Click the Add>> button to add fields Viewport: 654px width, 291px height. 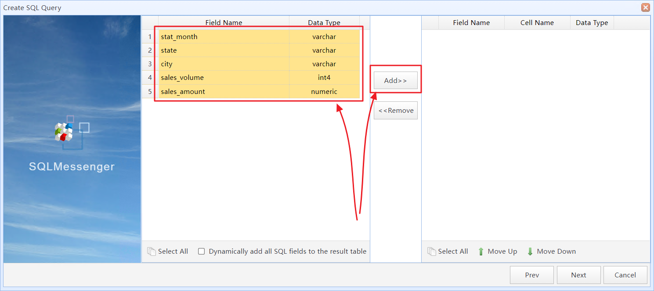(x=395, y=80)
